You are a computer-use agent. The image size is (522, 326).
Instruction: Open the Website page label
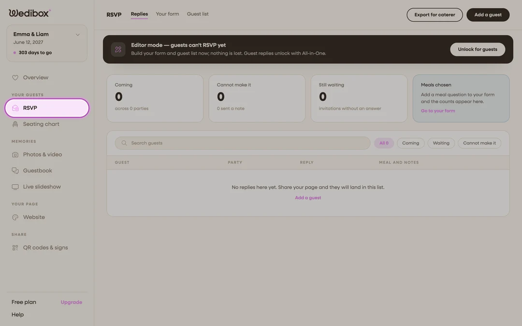click(34, 217)
